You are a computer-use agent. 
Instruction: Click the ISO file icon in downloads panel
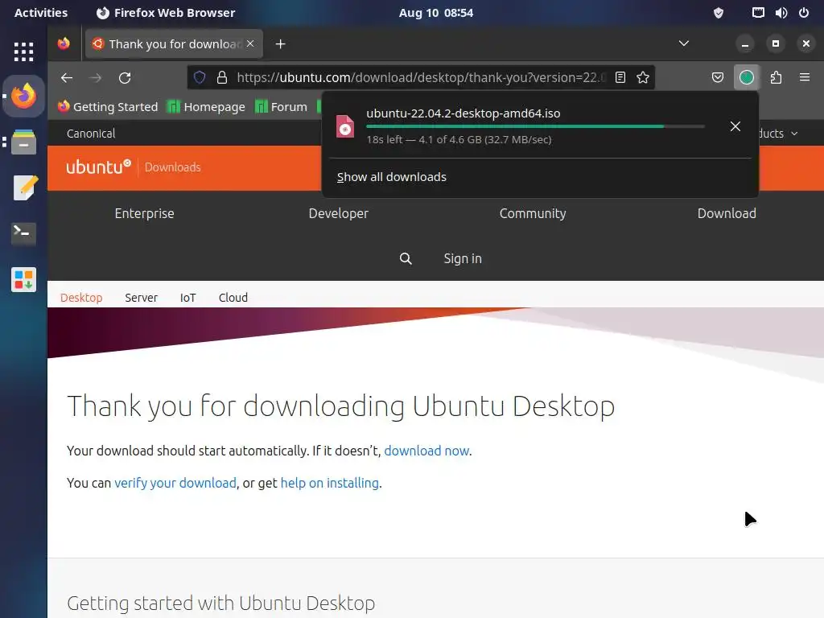(x=345, y=126)
